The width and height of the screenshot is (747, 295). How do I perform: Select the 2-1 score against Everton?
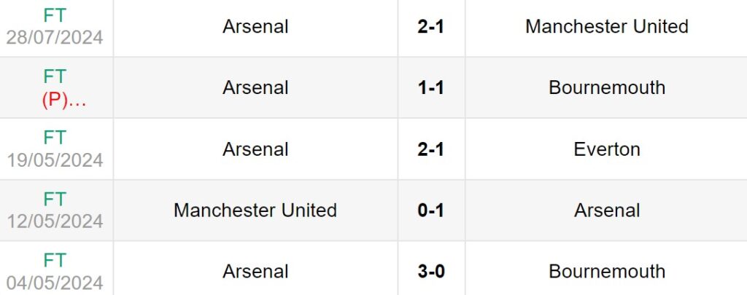pos(430,149)
